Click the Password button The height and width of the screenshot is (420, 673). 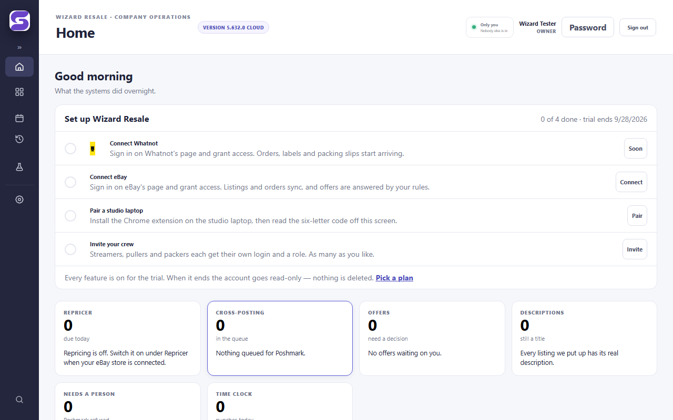(x=588, y=27)
